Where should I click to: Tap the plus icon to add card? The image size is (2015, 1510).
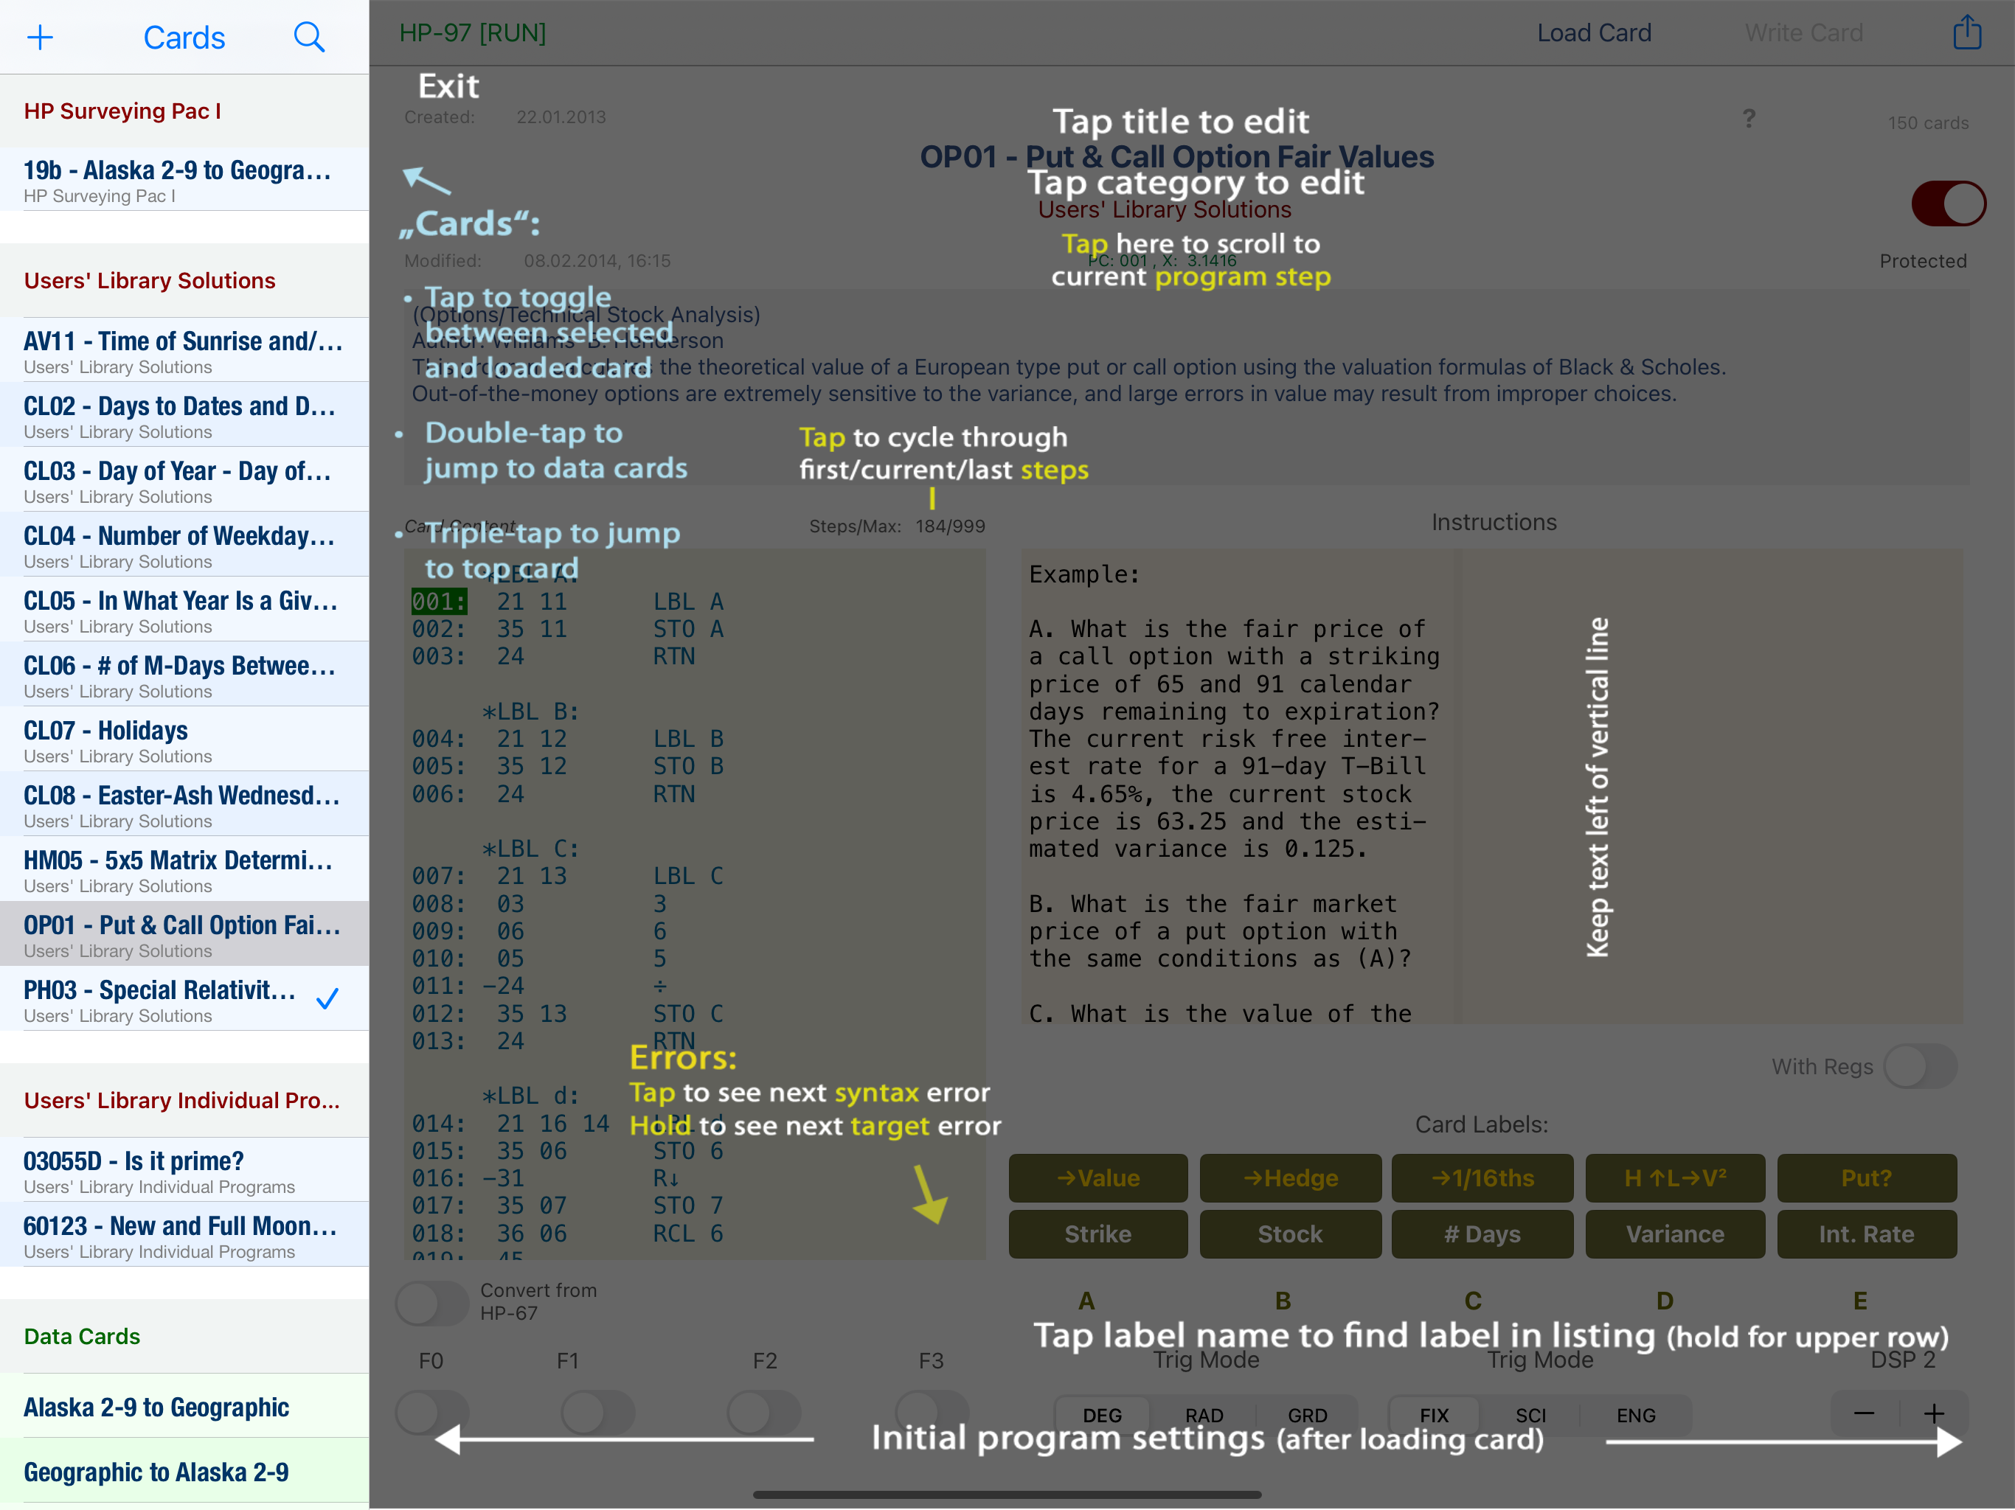coord(40,38)
